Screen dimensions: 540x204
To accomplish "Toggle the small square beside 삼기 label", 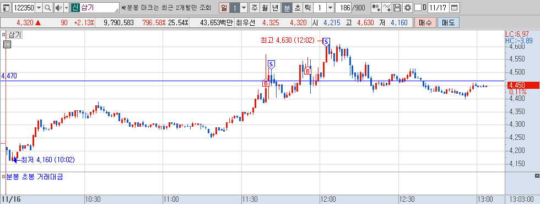I will [x=4, y=35].
